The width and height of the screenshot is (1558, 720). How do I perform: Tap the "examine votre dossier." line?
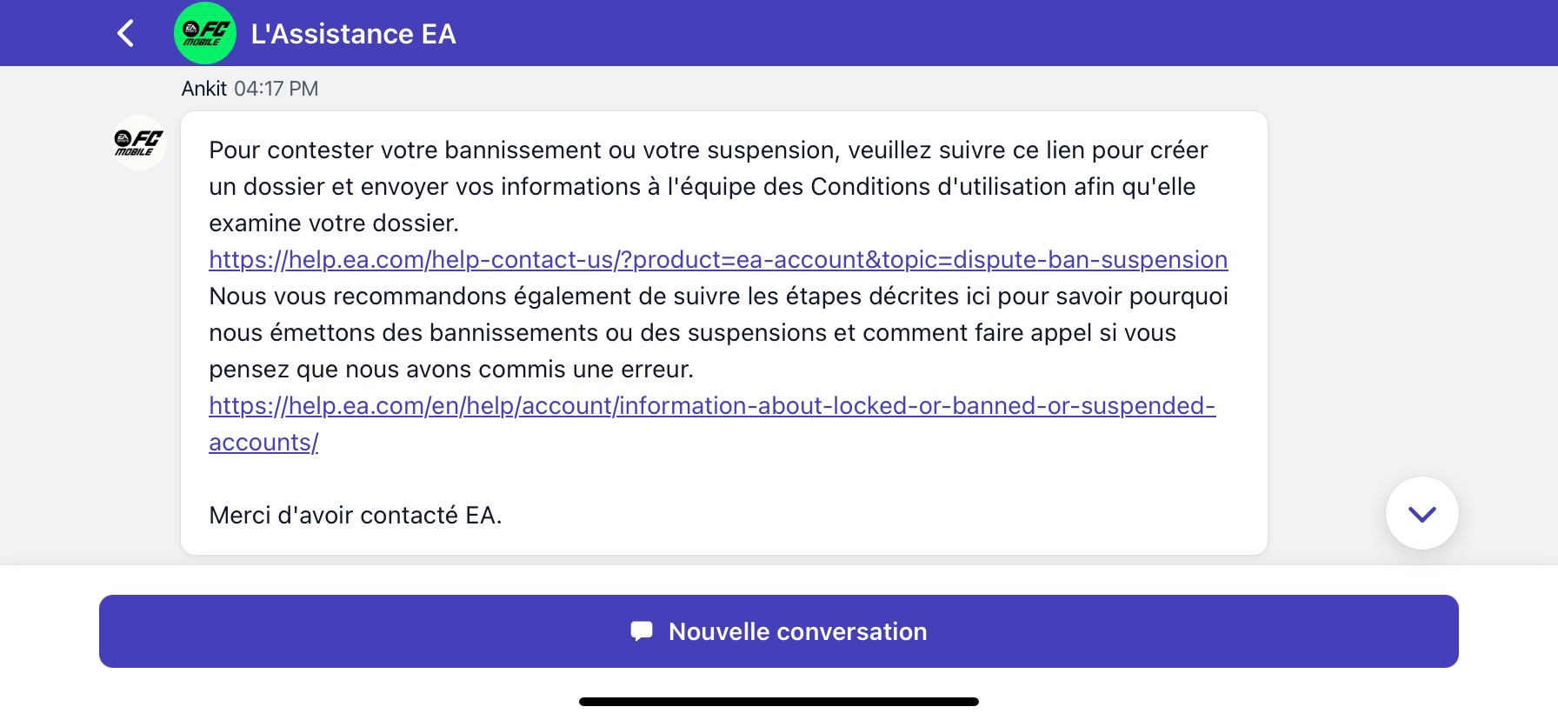pyautogui.click(x=334, y=223)
